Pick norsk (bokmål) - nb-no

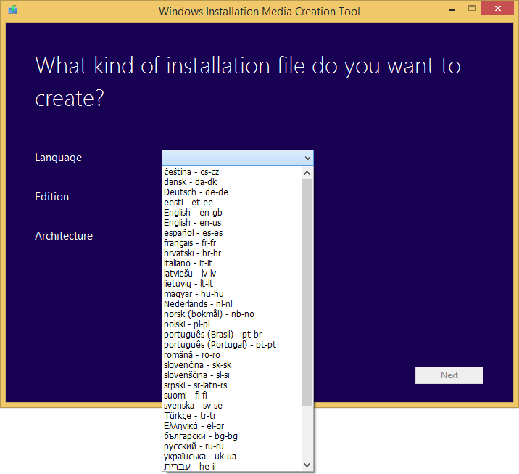[209, 314]
